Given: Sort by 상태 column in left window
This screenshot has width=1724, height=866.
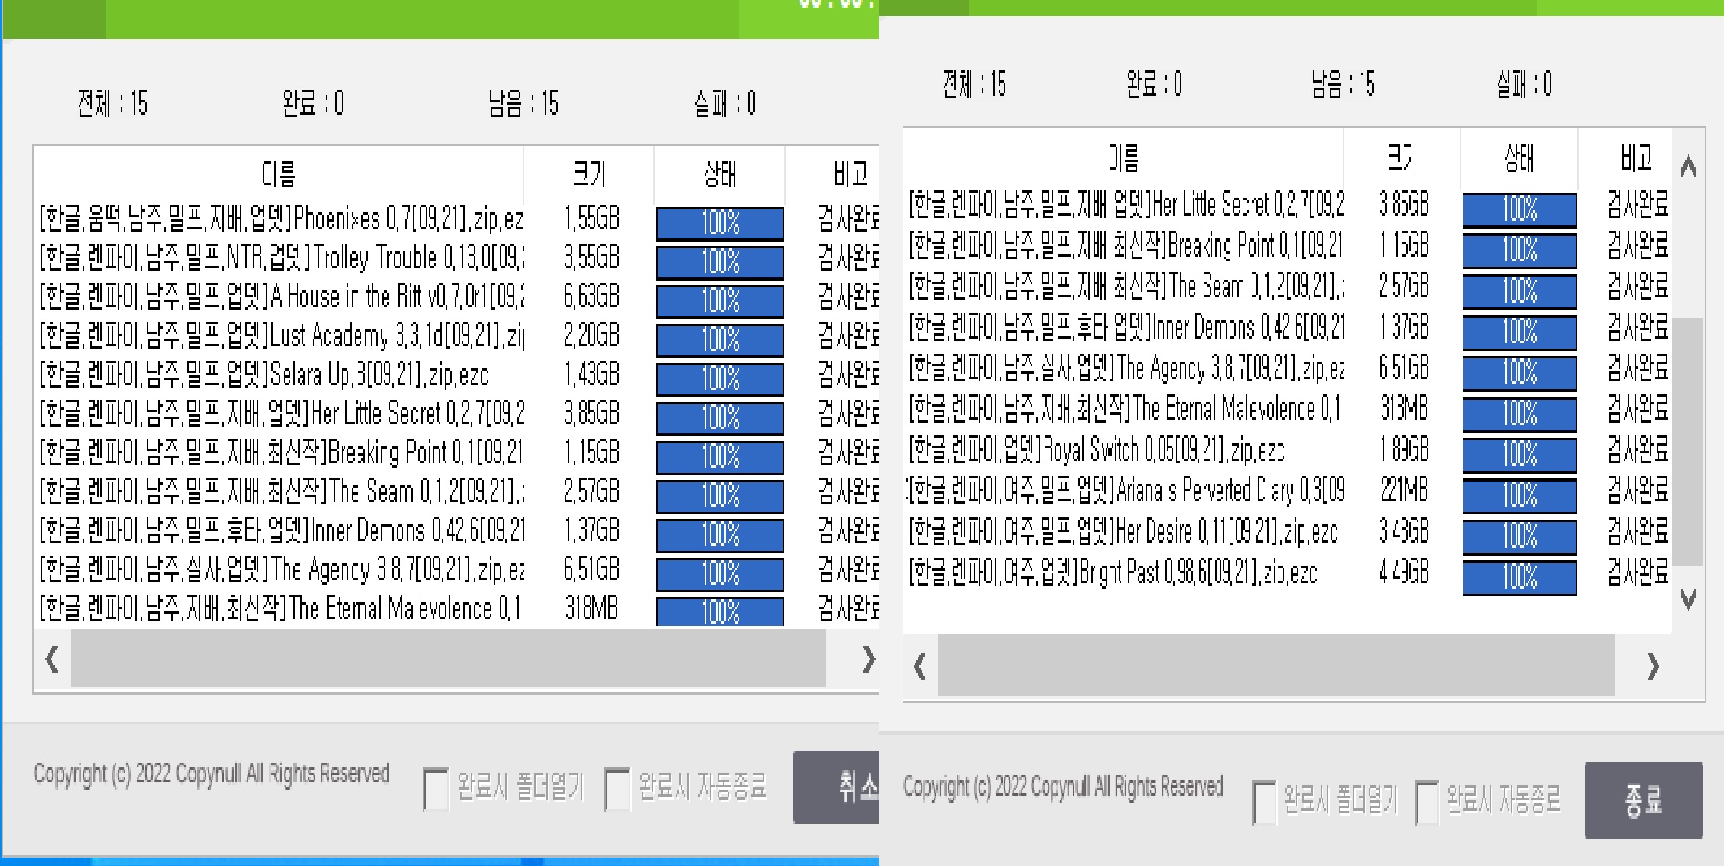Looking at the screenshot, I should [720, 174].
